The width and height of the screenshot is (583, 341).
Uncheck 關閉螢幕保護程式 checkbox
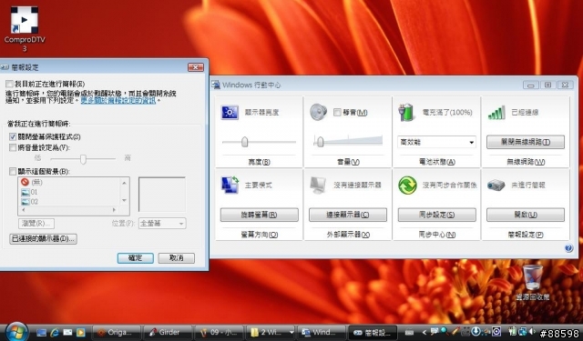click(x=13, y=136)
